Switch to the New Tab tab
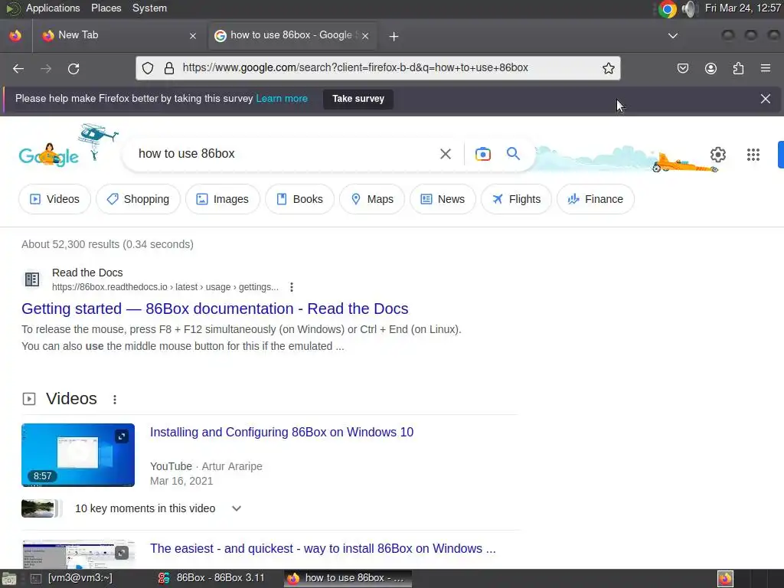 coord(114,35)
